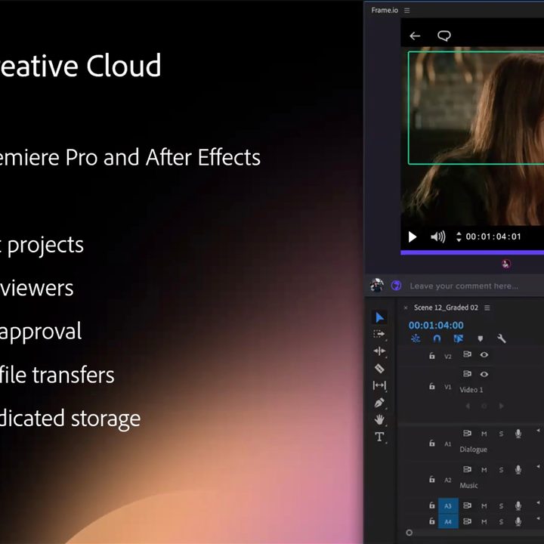Enable voice-over record on track A3
The height and width of the screenshot is (544, 544).
tap(518, 505)
